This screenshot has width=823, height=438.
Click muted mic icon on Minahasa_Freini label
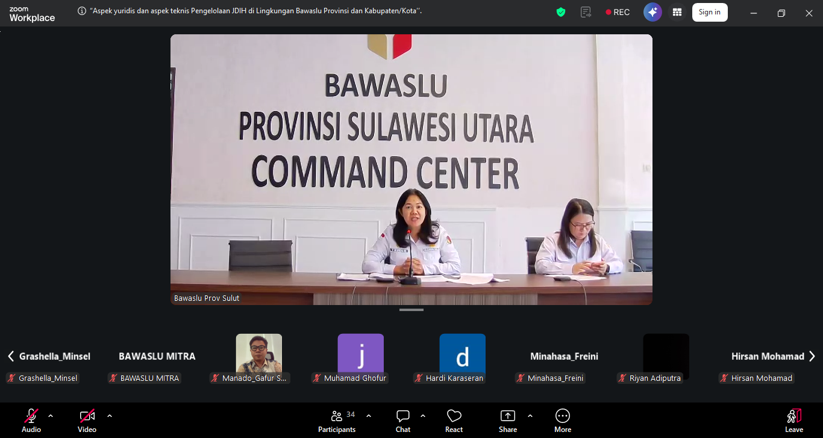(x=521, y=378)
